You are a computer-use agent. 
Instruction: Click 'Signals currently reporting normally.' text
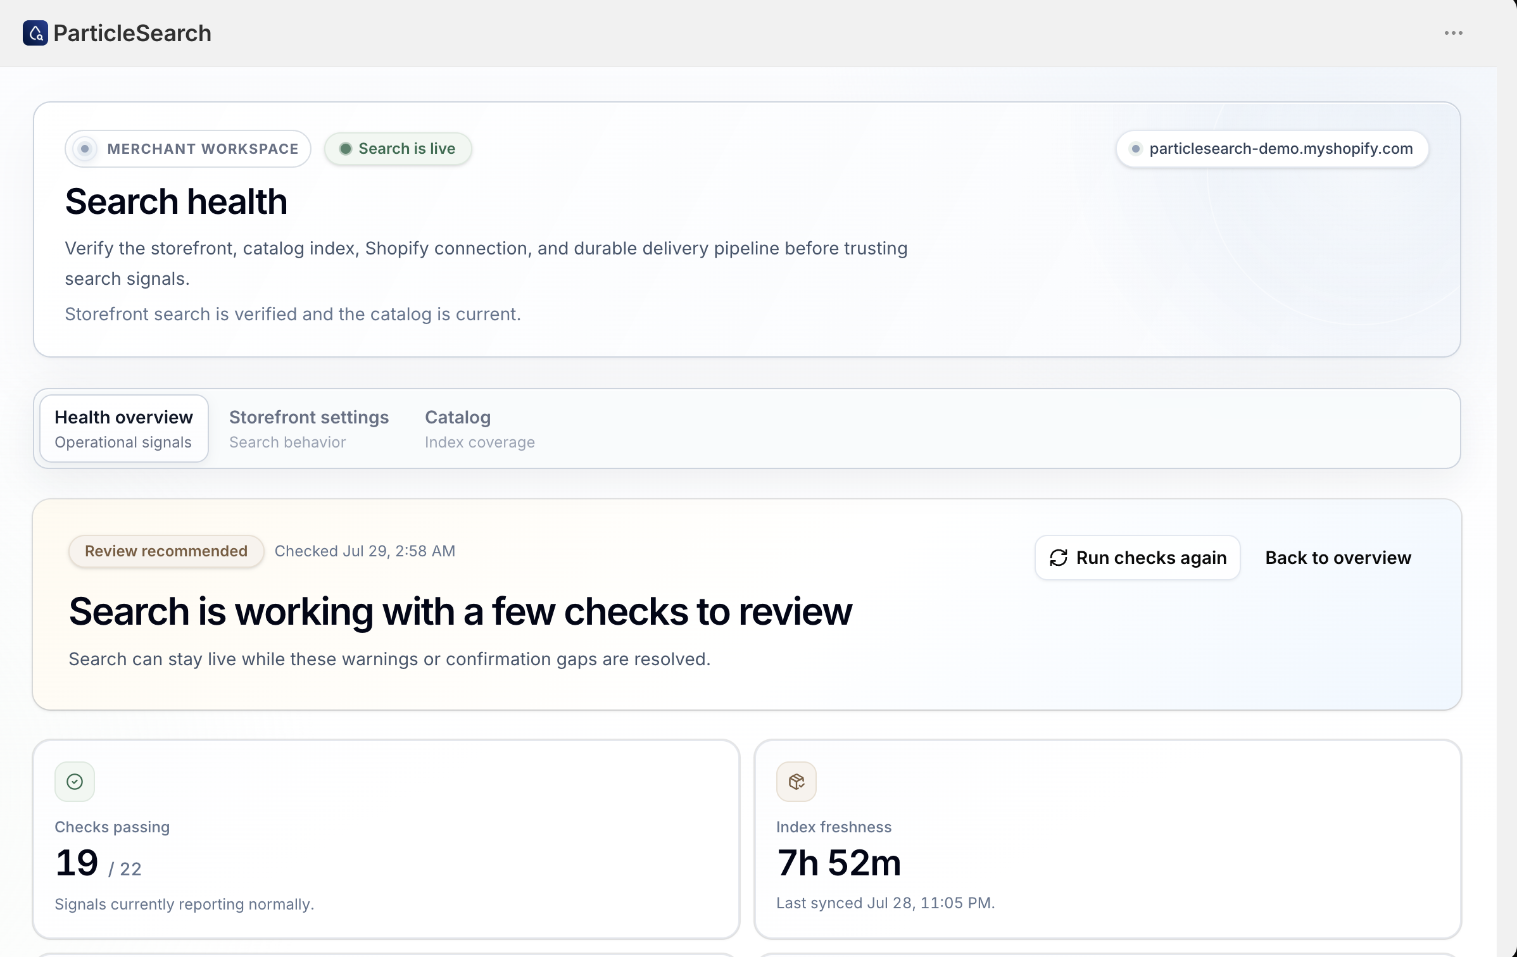[184, 904]
